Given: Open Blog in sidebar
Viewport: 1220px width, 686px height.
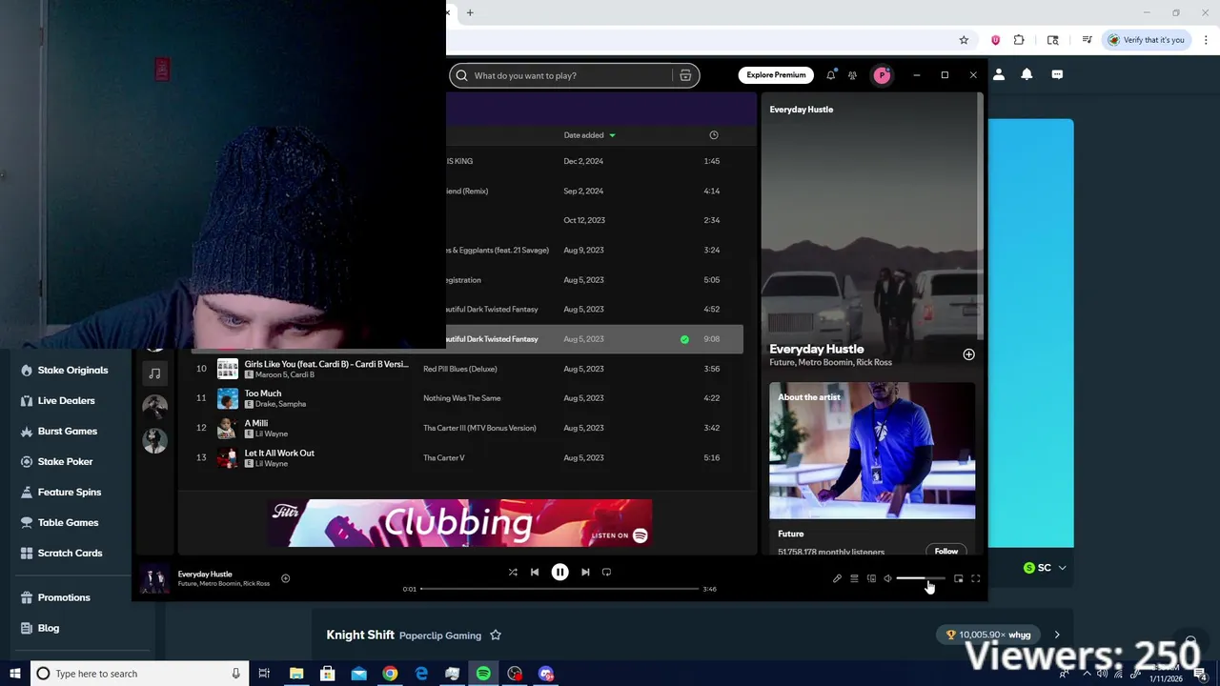Looking at the screenshot, I should pos(48,628).
